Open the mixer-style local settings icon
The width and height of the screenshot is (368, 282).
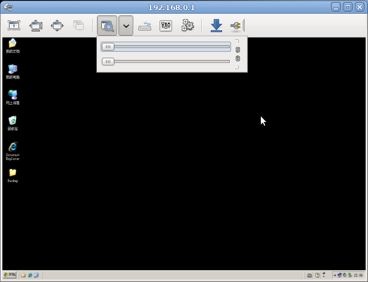pyautogui.click(x=166, y=26)
